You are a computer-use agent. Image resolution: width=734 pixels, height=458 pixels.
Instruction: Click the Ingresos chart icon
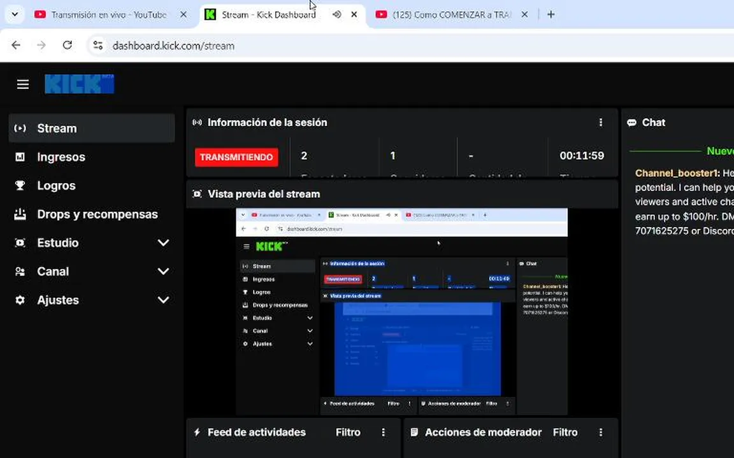pos(20,157)
